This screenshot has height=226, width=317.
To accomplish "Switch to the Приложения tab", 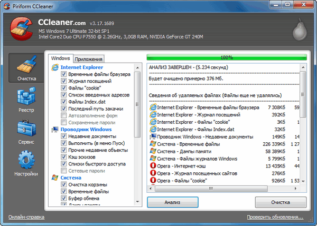I will click(88, 59).
